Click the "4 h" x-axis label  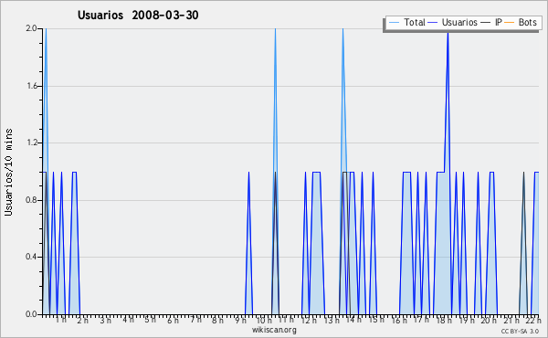[x=128, y=319]
